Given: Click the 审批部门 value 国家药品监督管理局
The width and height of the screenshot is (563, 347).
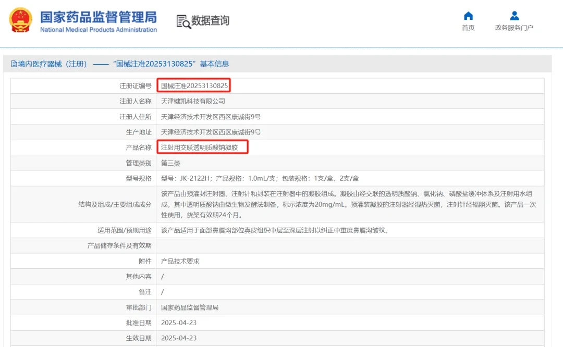Looking at the screenshot, I should [x=190, y=307].
